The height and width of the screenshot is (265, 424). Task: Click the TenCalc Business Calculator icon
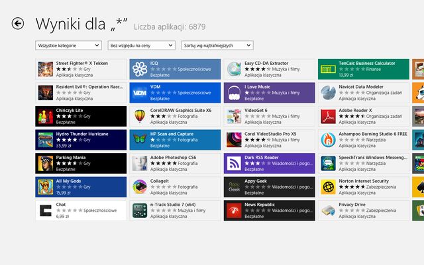329,69
